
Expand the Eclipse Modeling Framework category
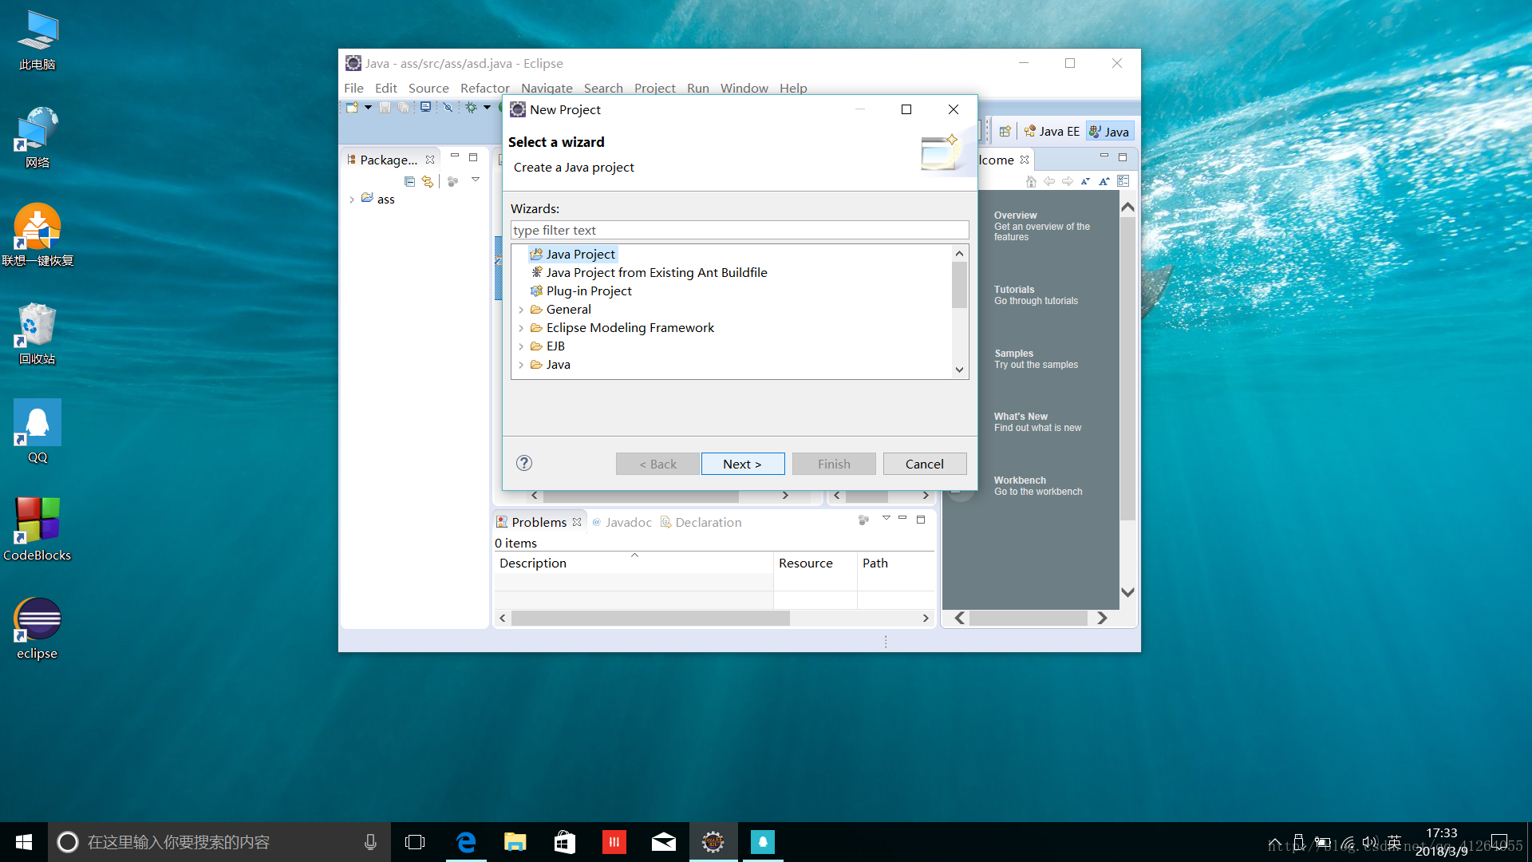click(521, 327)
